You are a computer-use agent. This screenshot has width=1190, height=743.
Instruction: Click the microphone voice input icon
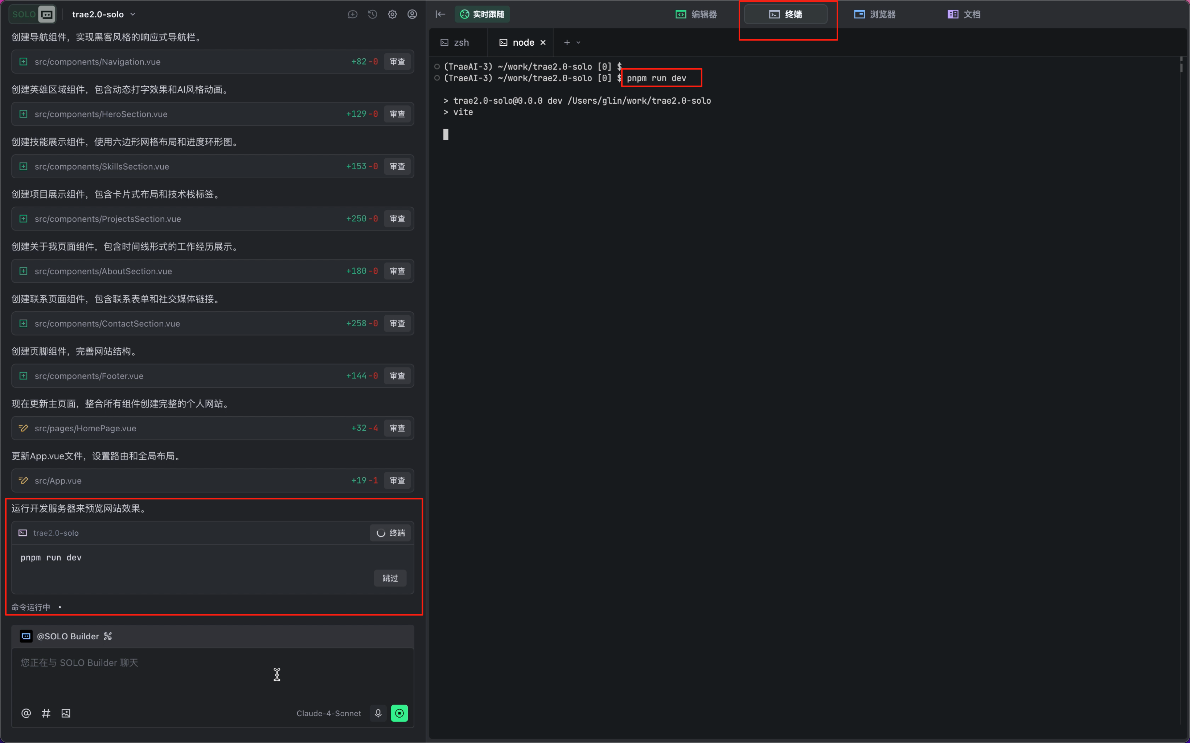(378, 713)
